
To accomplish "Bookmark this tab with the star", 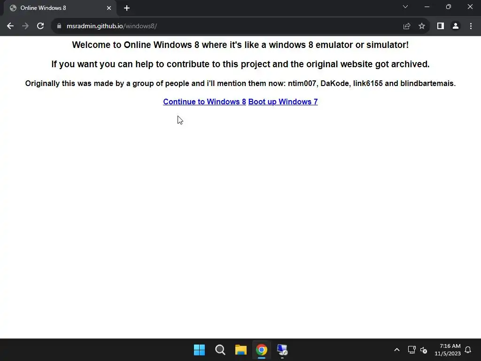I will (x=422, y=26).
